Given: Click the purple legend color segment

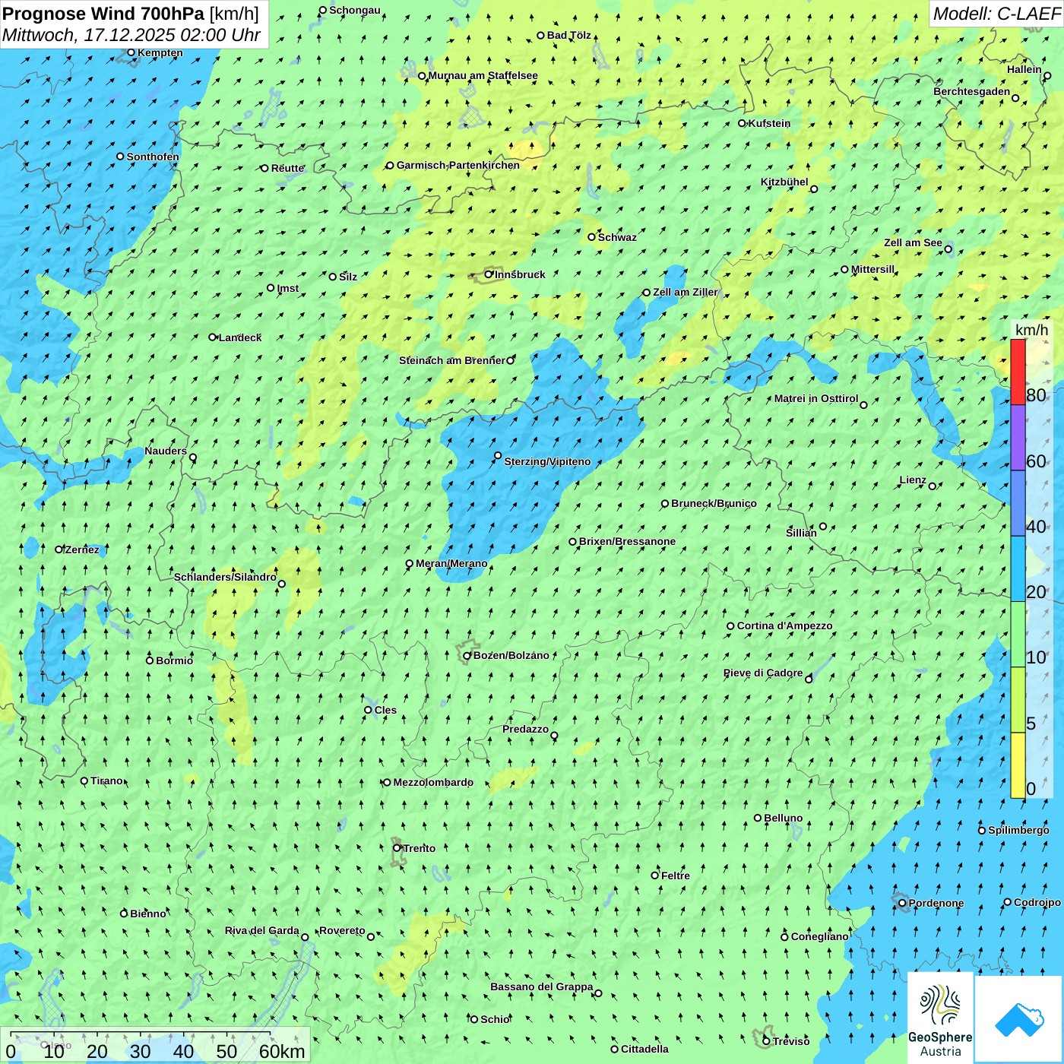Looking at the screenshot, I should click(1018, 437).
